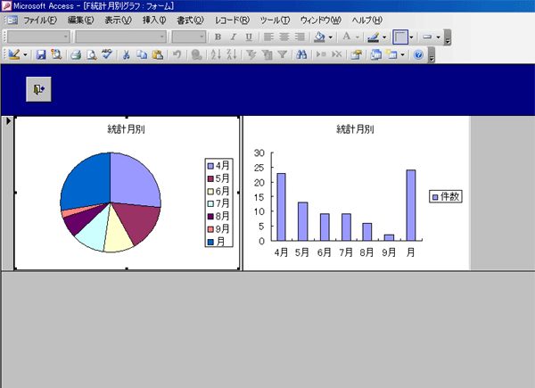This screenshot has height=388, width=535.
Task: Open the Object selector combo box
Action: coord(38,37)
